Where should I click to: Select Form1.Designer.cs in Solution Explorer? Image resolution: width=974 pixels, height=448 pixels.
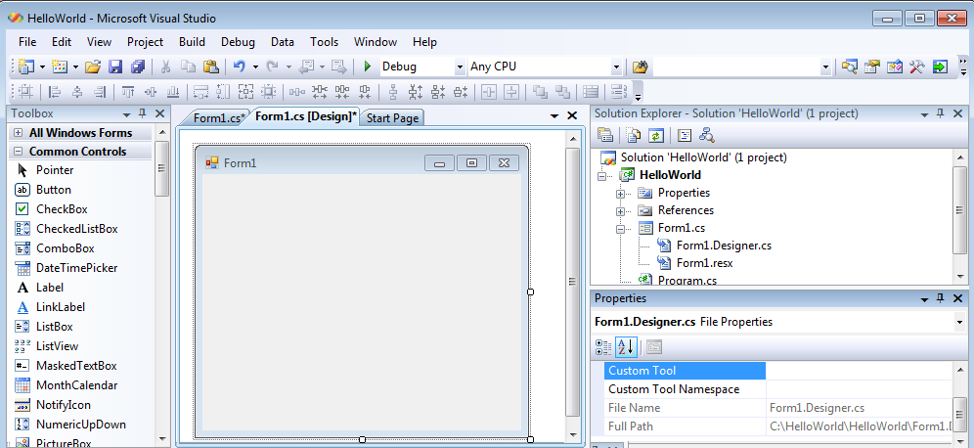(724, 246)
